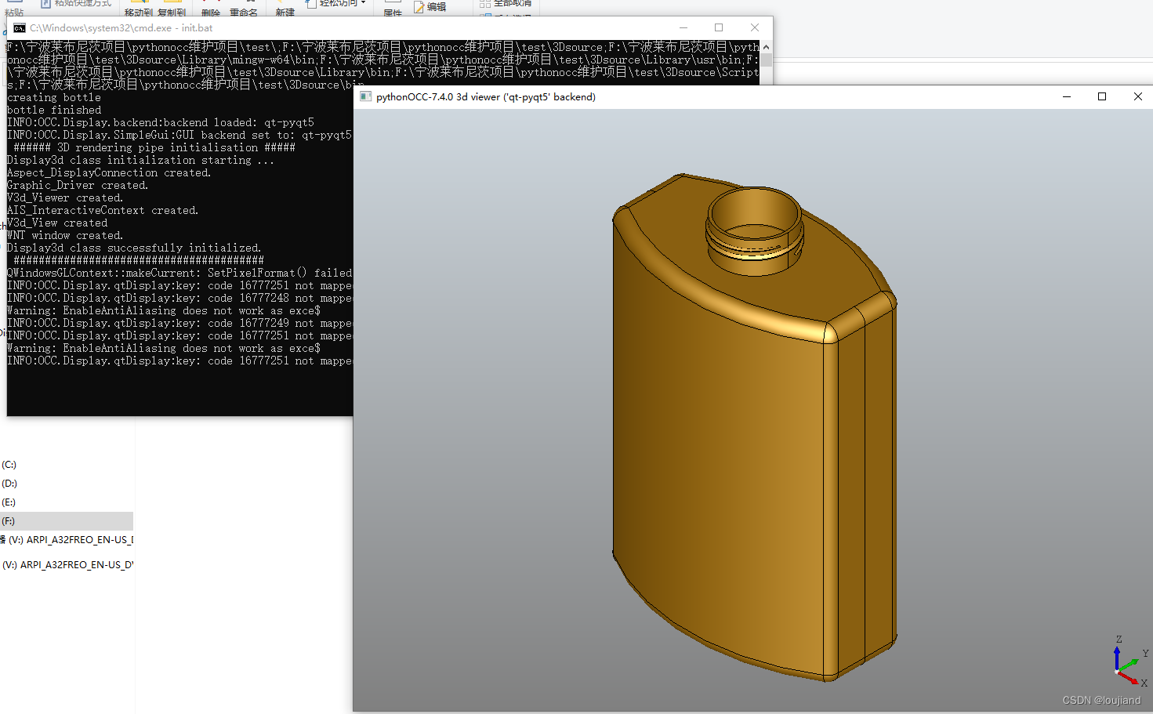Click 'Display3d class successfully initialized.' line
Viewport: 1153px width, 714px height.
click(134, 248)
